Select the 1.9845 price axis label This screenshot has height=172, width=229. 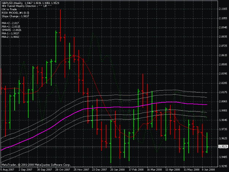(223, 120)
